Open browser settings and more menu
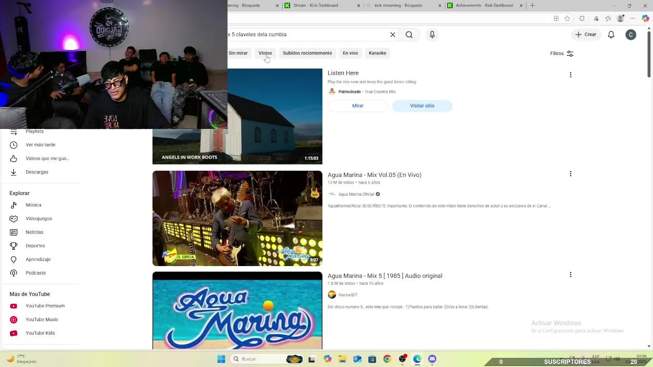This screenshot has width=653, height=367. click(x=633, y=18)
